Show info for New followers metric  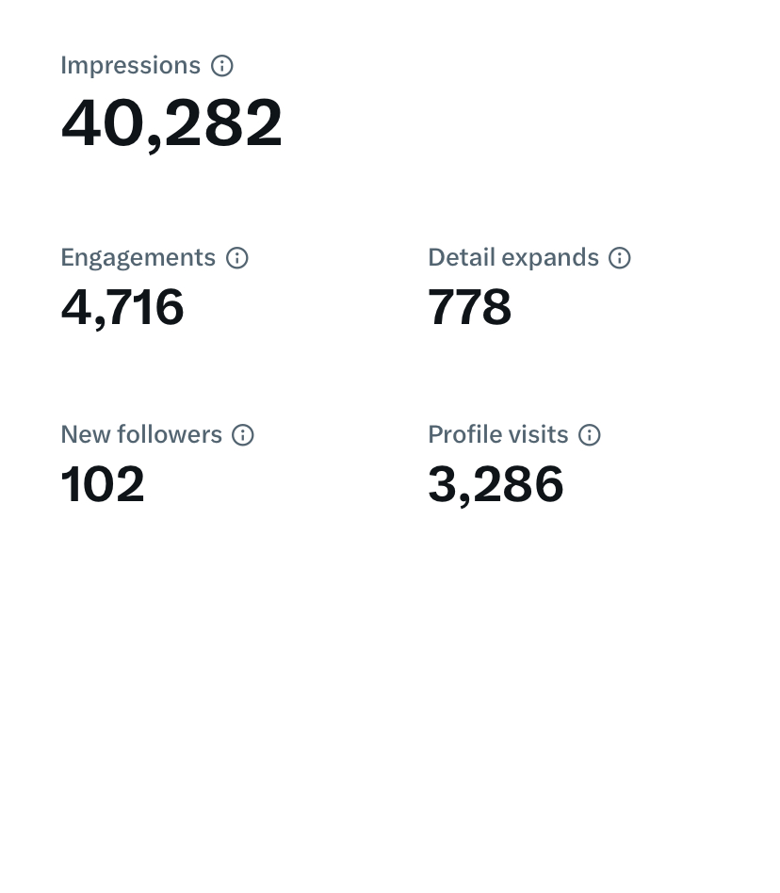pyautogui.click(x=242, y=435)
